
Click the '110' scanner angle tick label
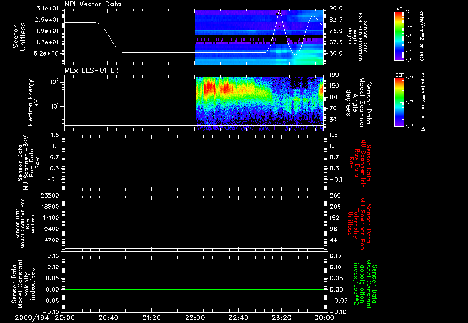pos(335,97)
